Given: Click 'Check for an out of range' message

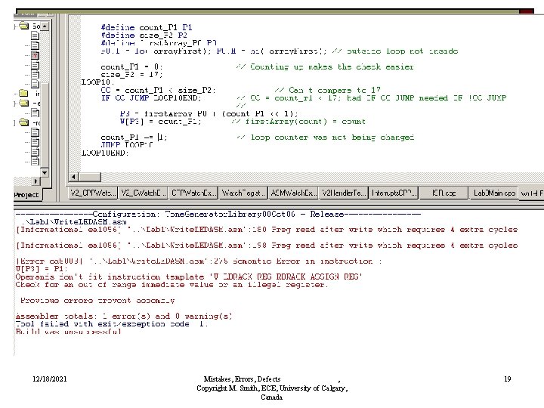Looking at the screenshot, I should coord(172,285).
